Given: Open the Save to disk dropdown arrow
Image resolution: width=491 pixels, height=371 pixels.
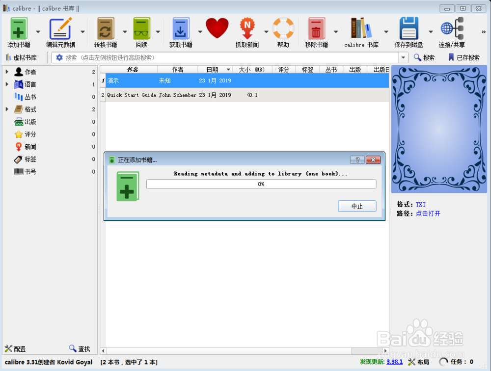Looking at the screenshot, I should point(431,31).
